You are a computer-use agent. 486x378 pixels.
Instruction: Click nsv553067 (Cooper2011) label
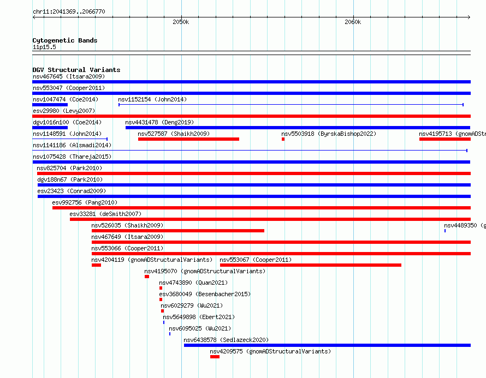click(256, 260)
